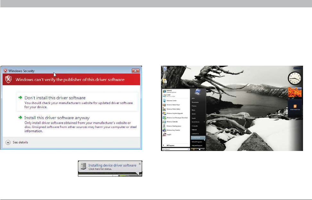Screen dimensions: 312x200
Task: Click See details text label
Action: 20,142
